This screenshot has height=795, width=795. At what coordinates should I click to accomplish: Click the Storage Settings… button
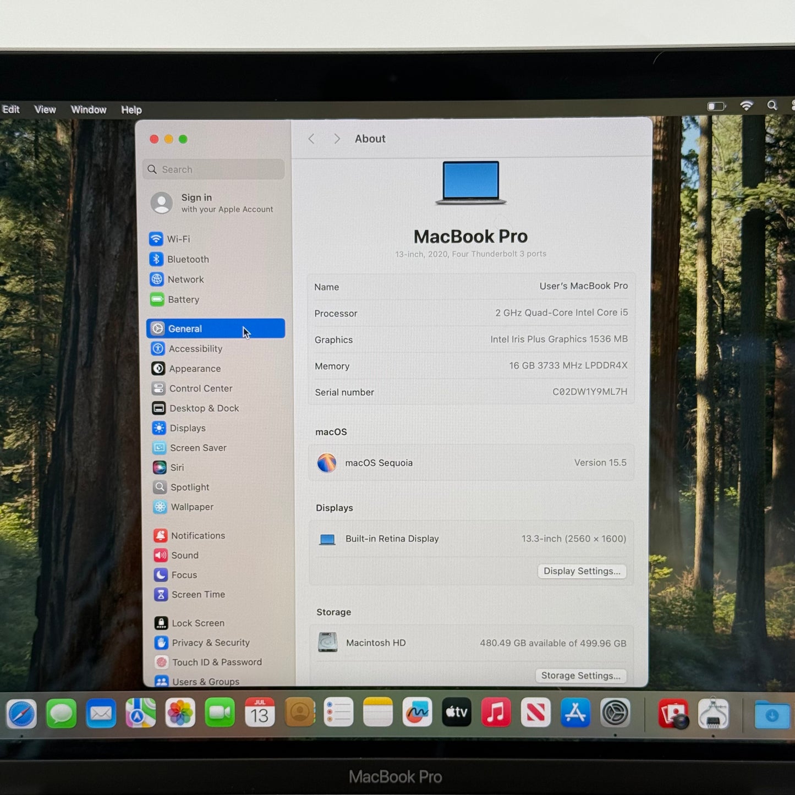(580, 676)
